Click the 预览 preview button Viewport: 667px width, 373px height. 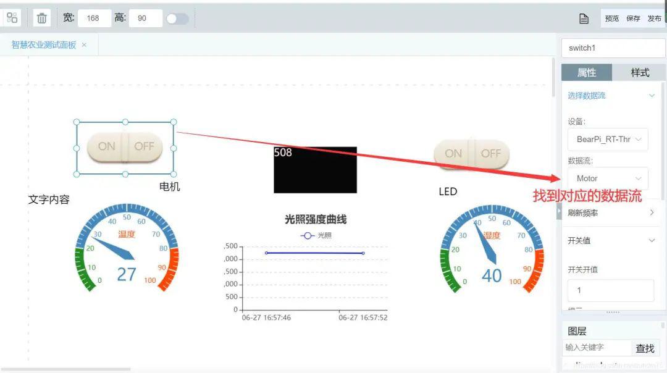pyautogui.click(x=611, y=19)
